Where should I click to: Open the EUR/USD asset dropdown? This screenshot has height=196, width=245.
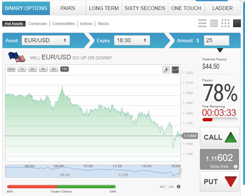[46, 40]
